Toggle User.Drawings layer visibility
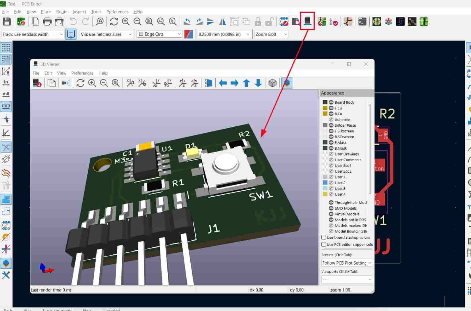Image resolution: width=471 pixels, height=311 pixels. click(331, 154)
